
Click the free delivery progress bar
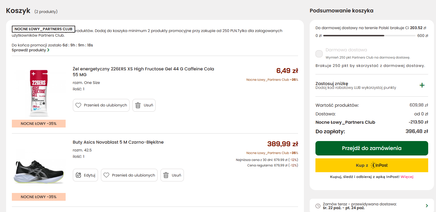[x=369, y=36]
